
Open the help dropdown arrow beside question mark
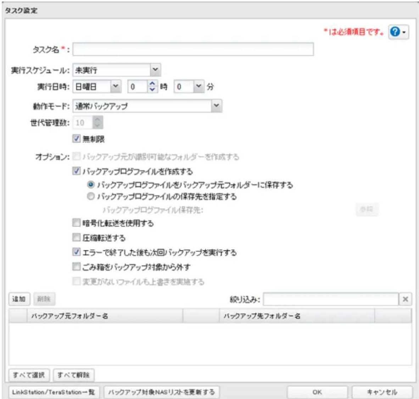click(x=404, y=32)
